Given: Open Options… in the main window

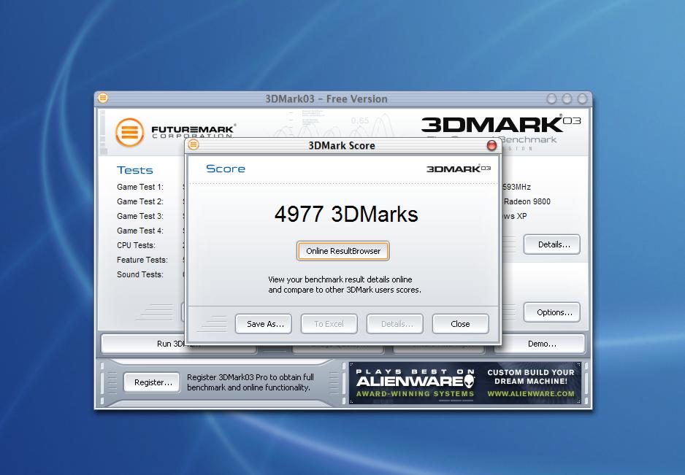Looking at the screenshot, I should (x=552, y=312).
